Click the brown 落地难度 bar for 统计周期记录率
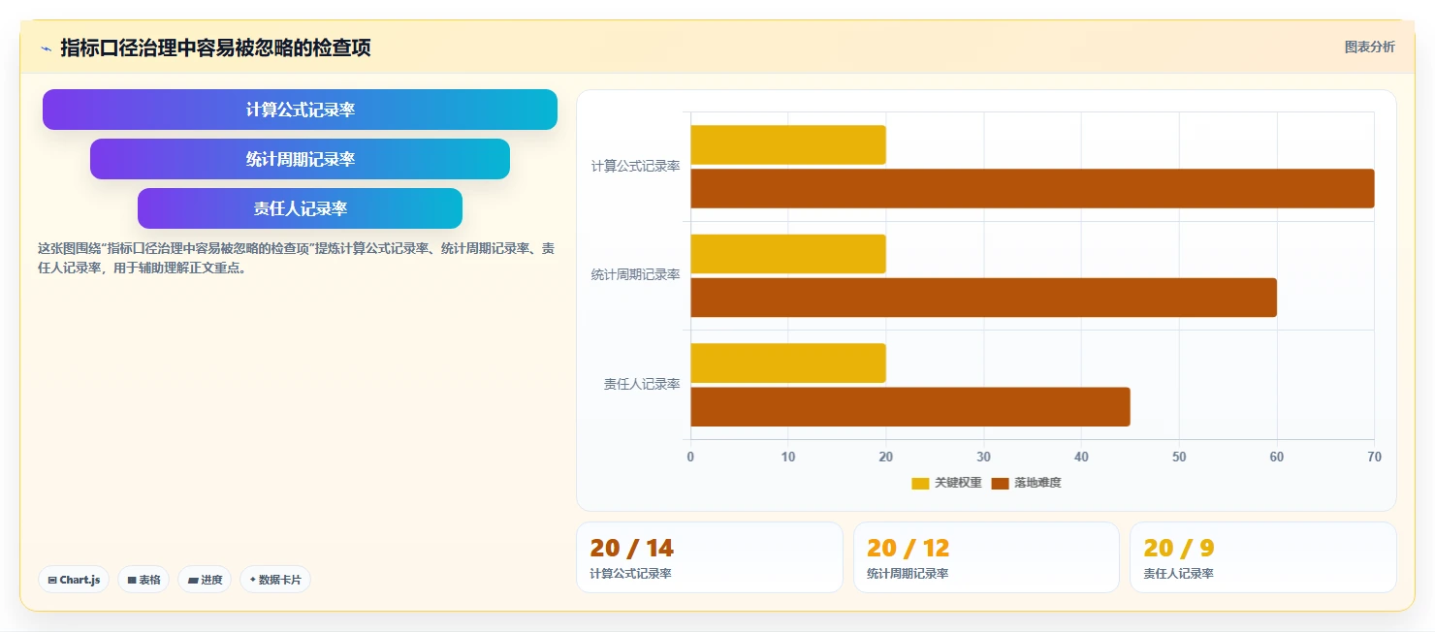 983,298
